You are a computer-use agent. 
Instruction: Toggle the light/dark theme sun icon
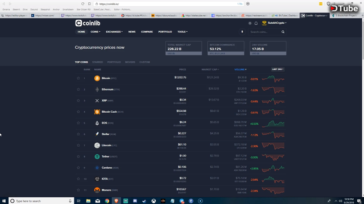click(x=250, y=23)
